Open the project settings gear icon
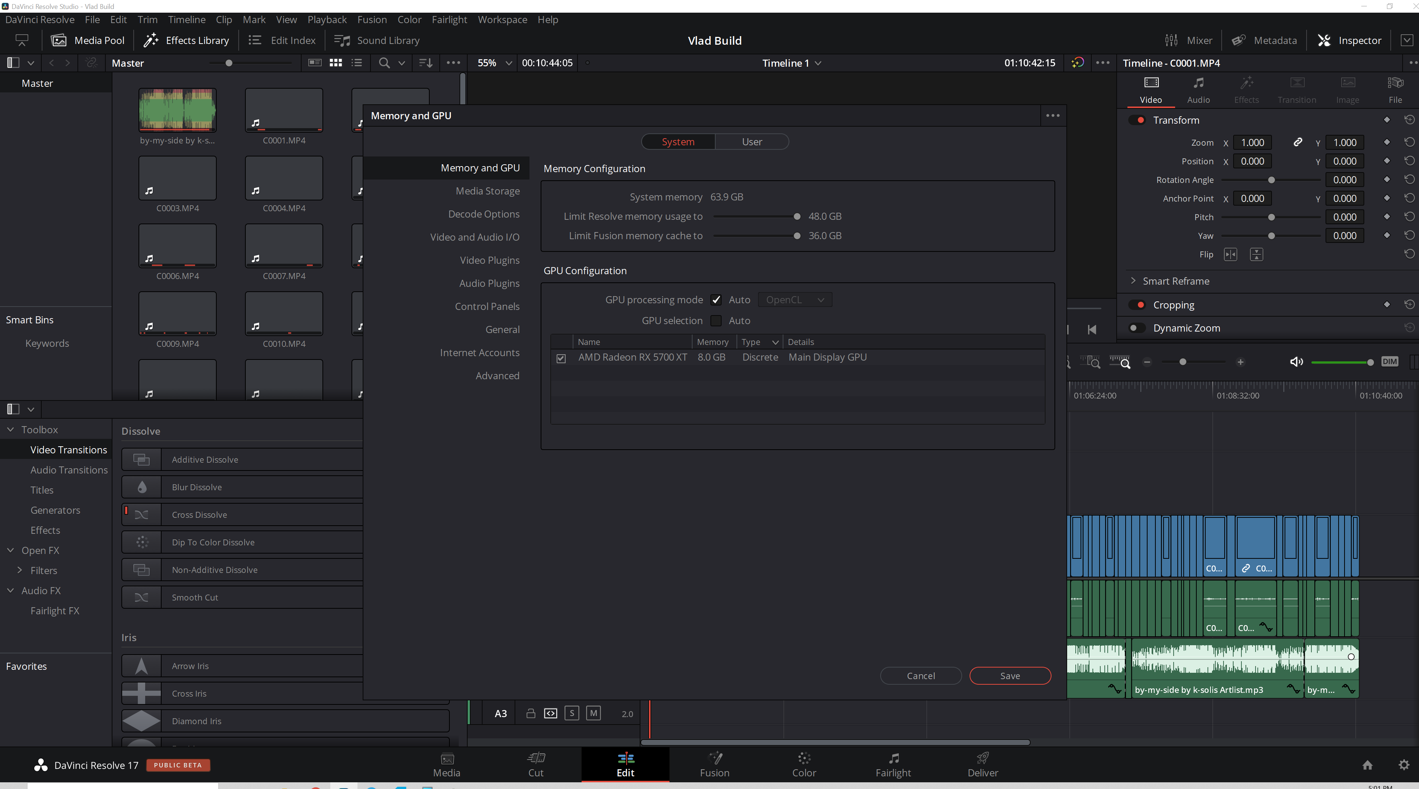1419x789 pixels. pos(1404,765)
